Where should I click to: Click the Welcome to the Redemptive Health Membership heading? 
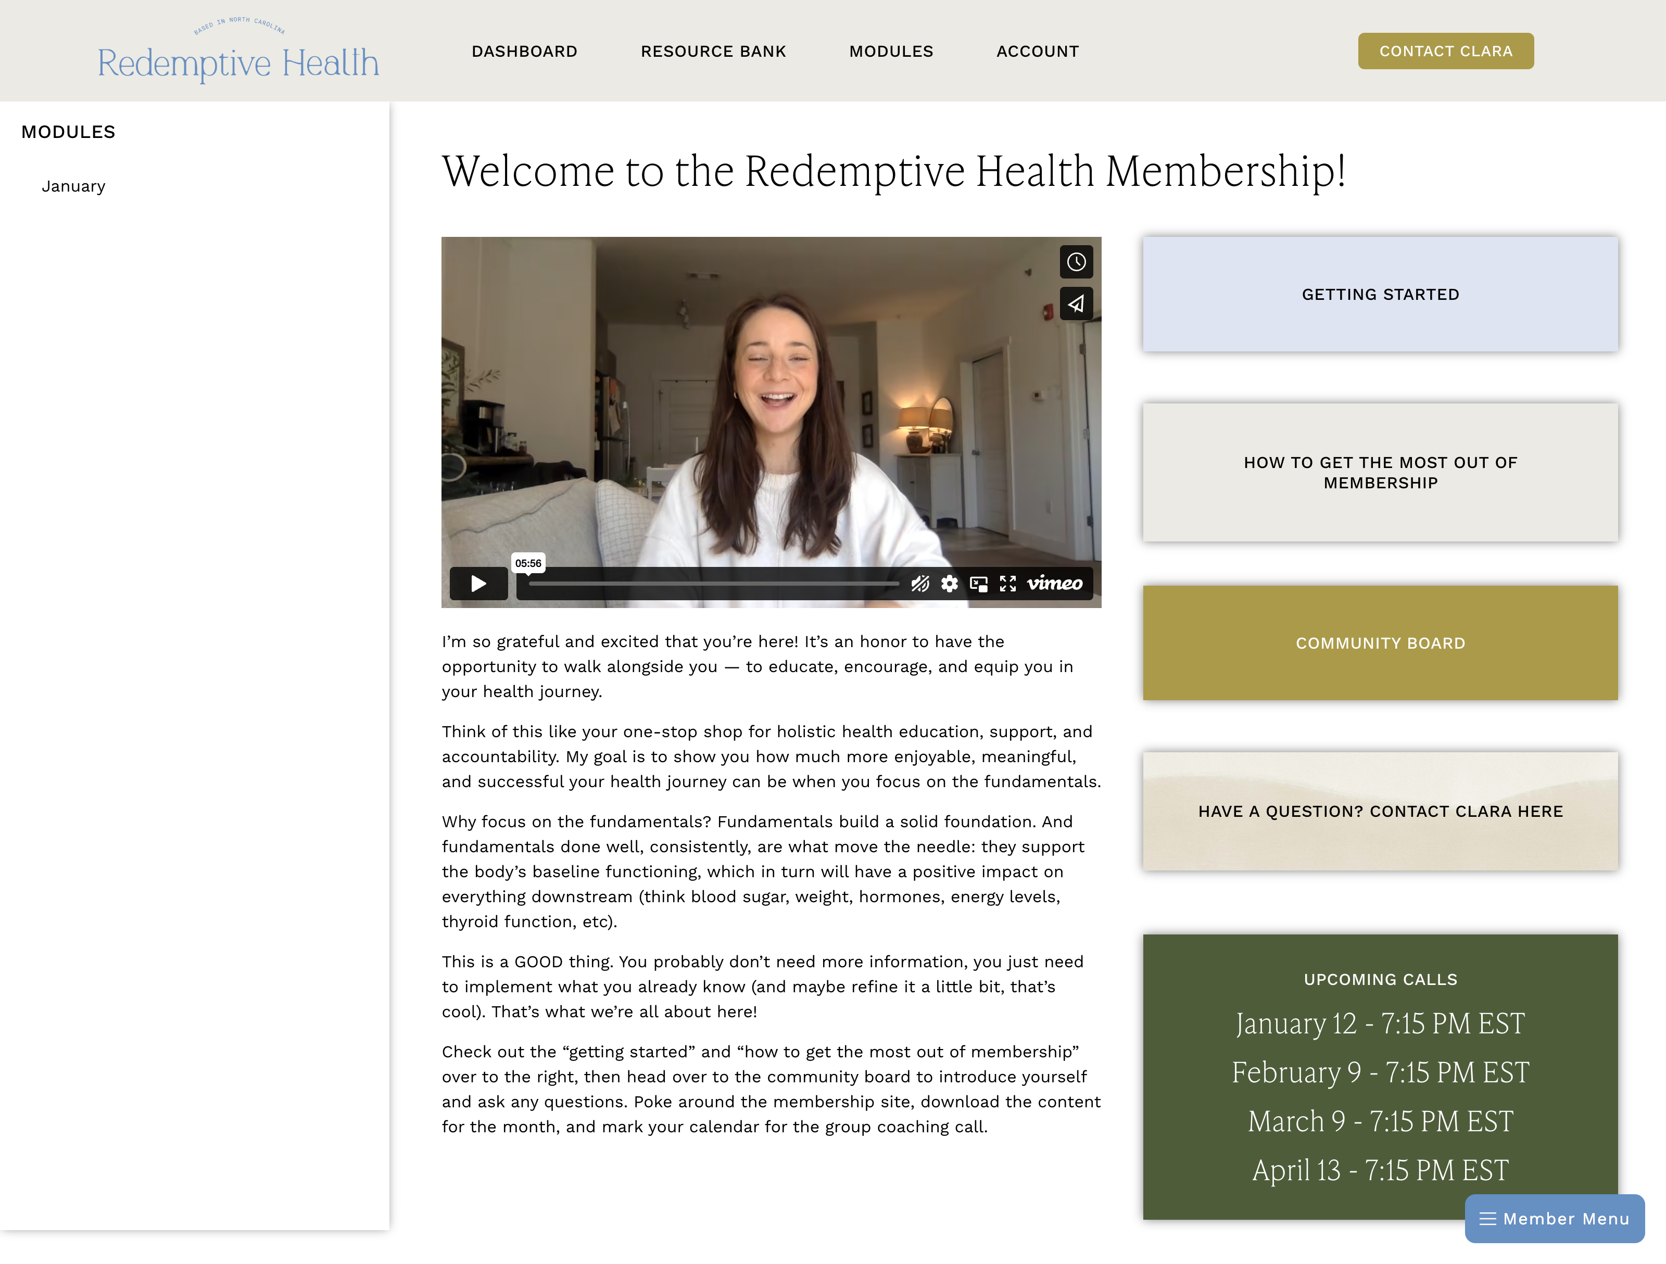click(x=893, y=172)
